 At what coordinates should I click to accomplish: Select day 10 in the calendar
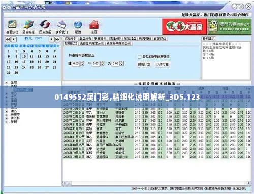[x=24, y=56]
